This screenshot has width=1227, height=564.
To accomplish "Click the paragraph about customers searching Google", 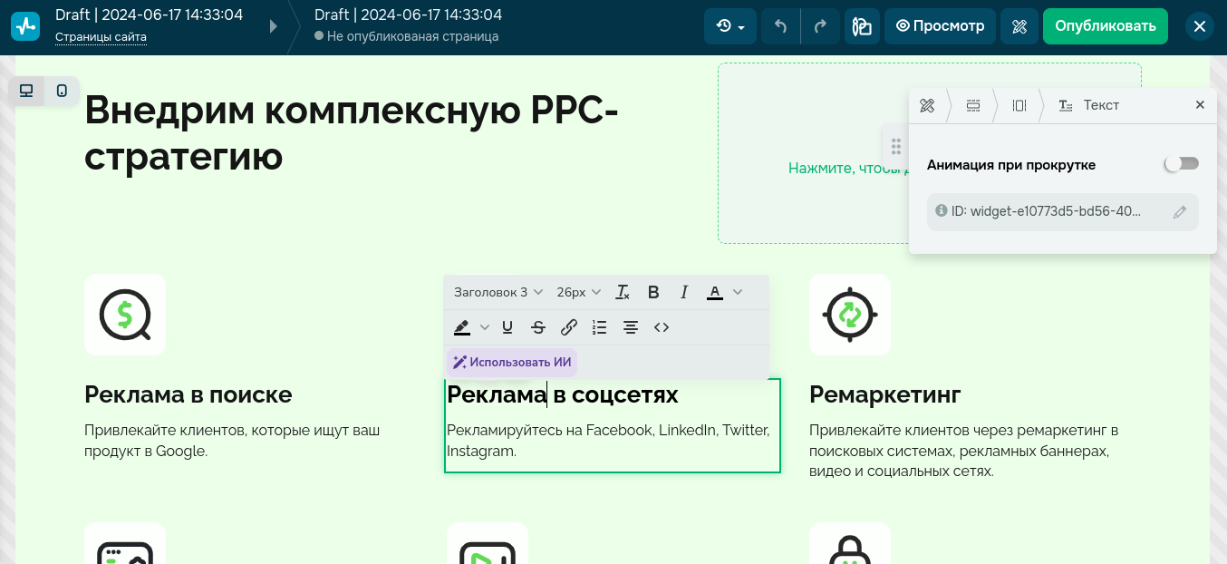I will 232,441.
